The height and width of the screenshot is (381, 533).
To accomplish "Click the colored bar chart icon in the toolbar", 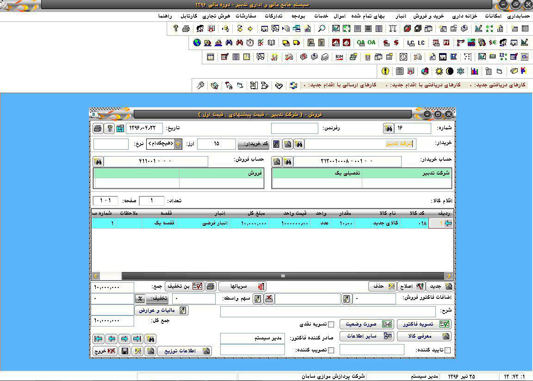I will (475, 71).
